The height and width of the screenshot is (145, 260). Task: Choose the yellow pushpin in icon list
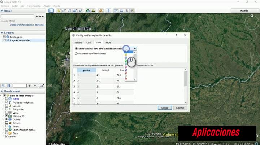point(126,55)
